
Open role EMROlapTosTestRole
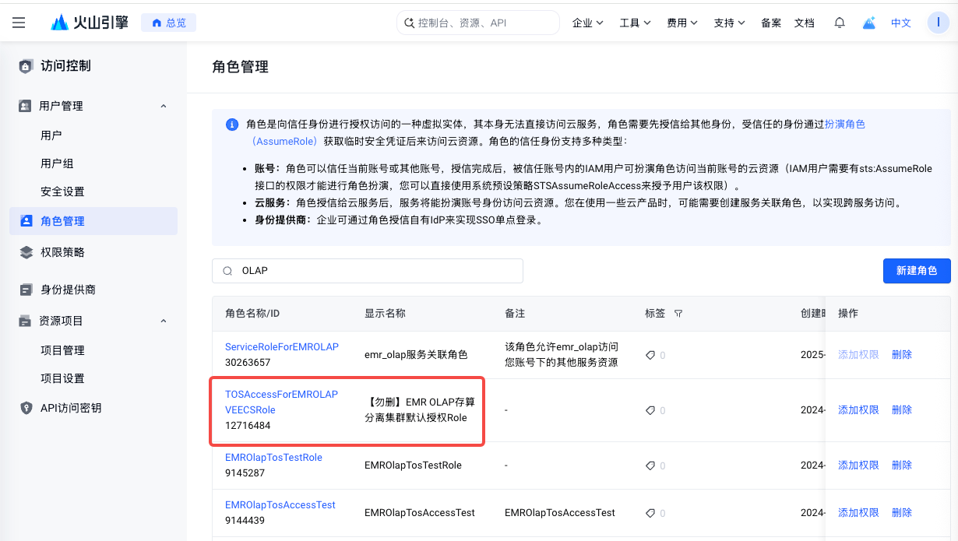click(x=273, y=457)
